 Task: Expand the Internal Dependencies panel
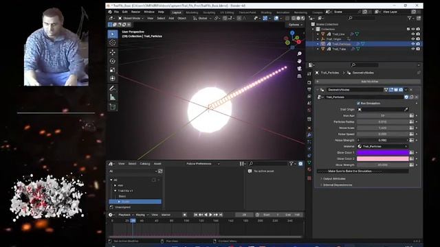(338, 185)
